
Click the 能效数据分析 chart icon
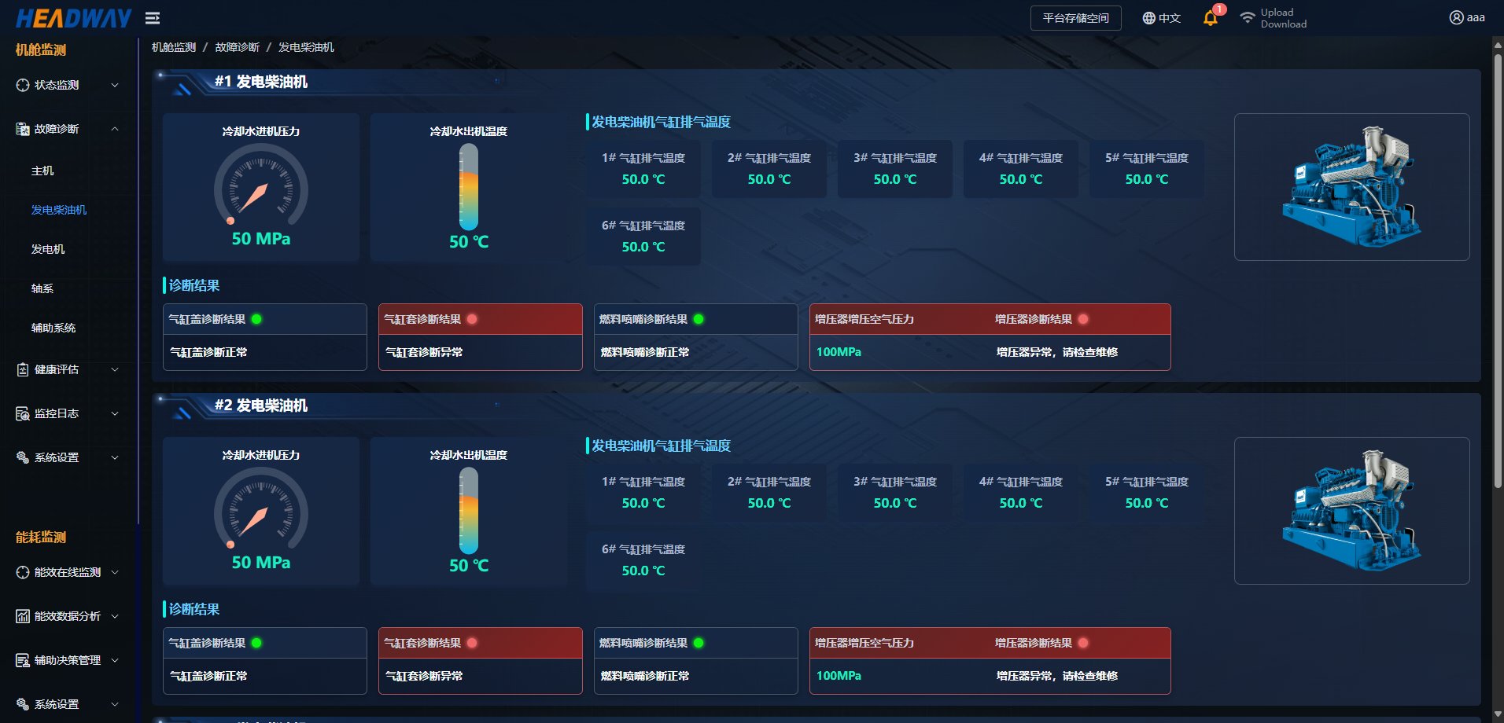23,616
